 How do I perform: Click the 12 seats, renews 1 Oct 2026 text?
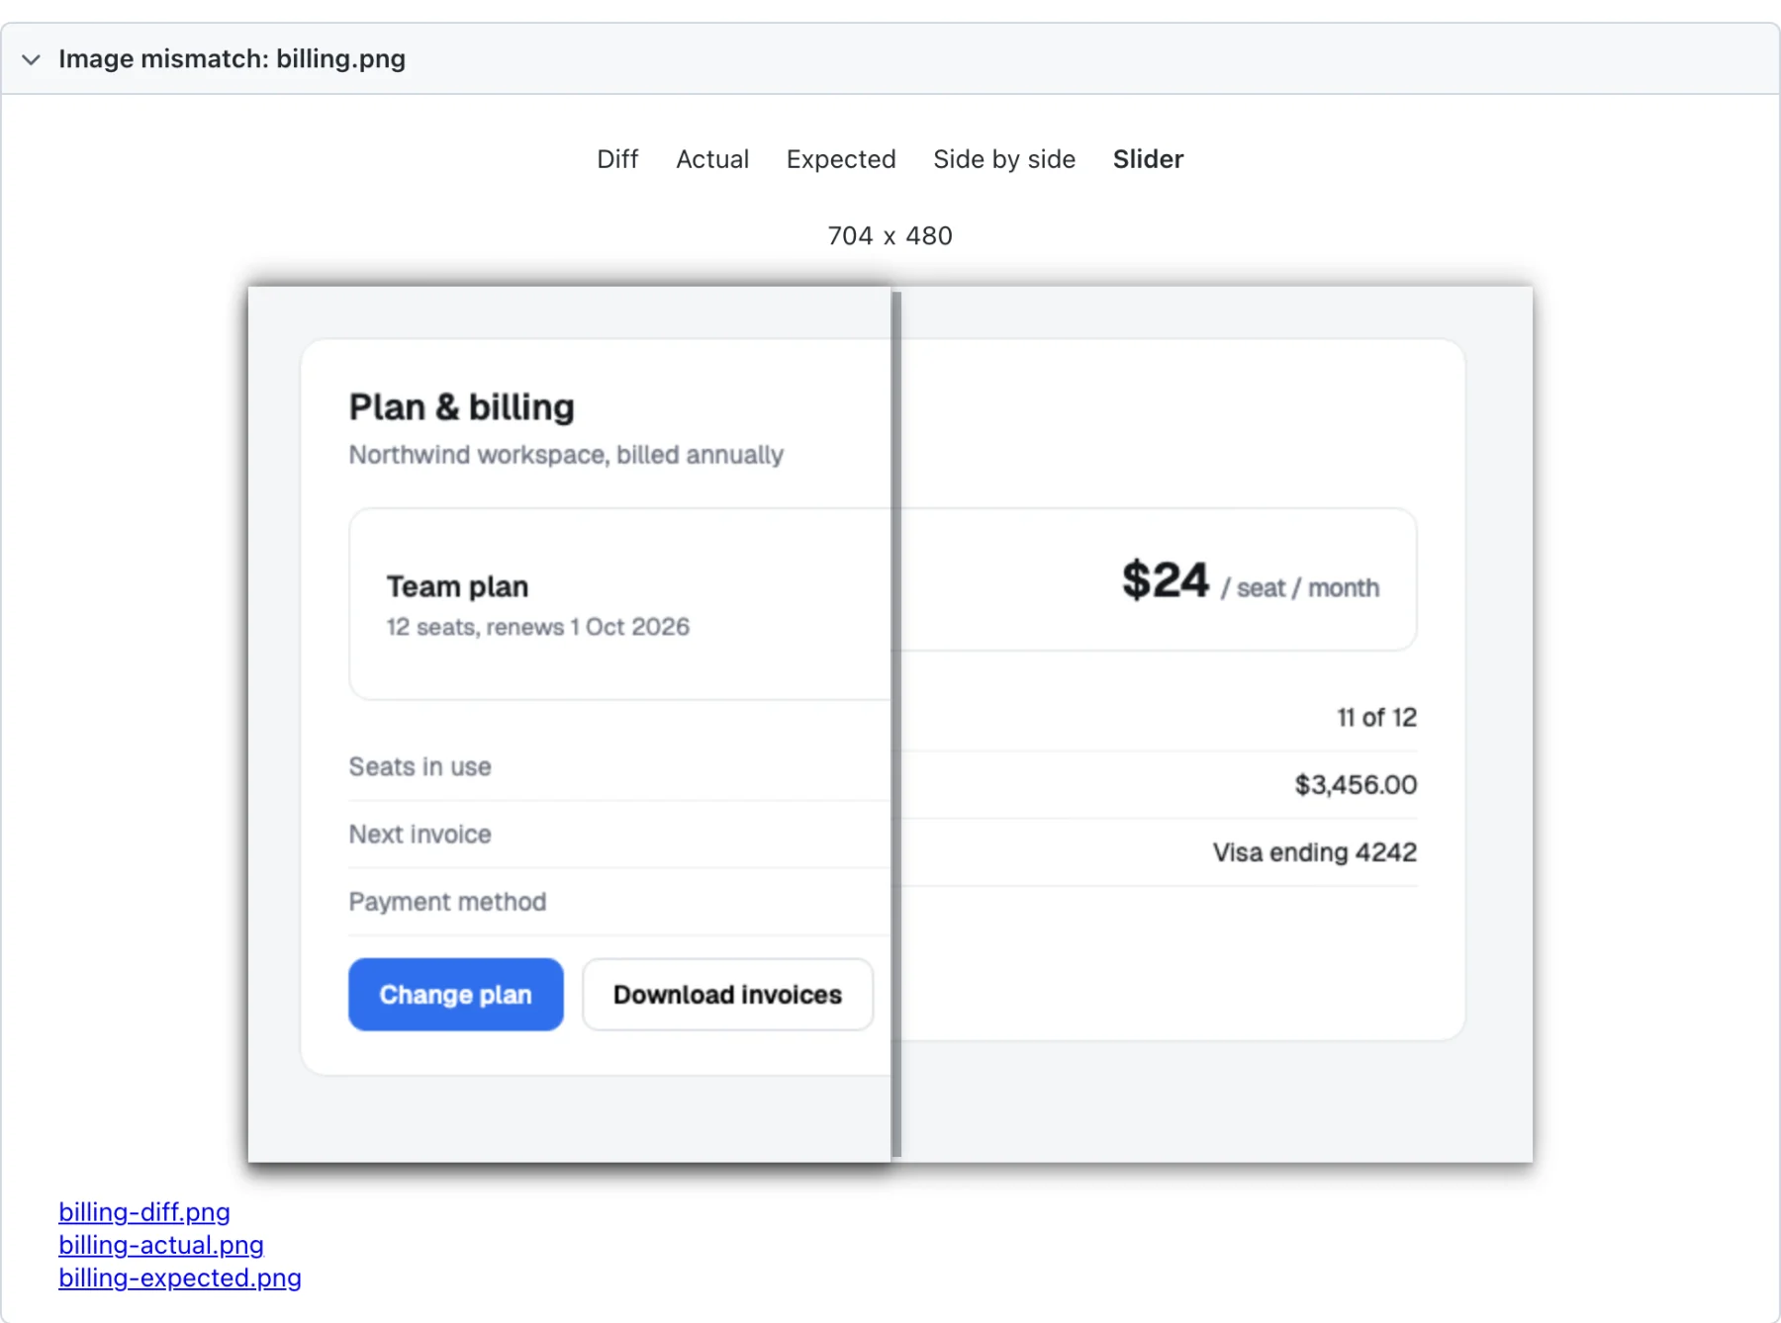click(x=537, y=627)
